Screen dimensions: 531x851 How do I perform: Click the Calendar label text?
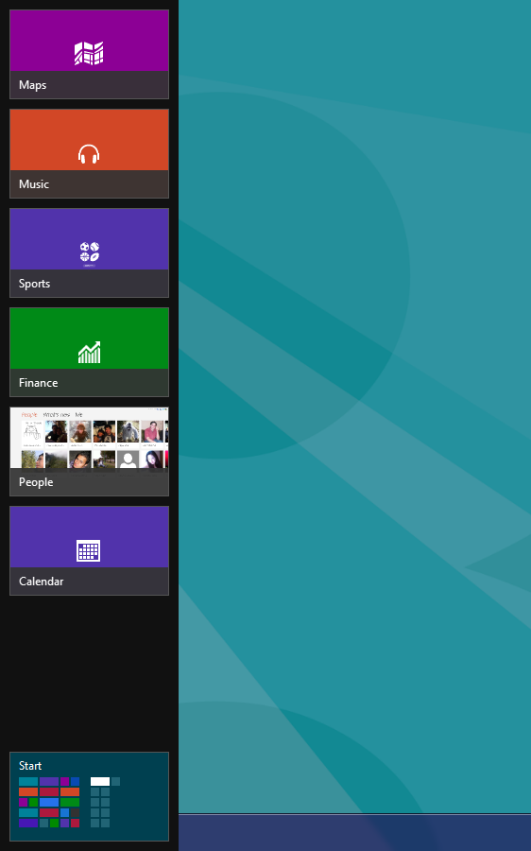point(42,582)
